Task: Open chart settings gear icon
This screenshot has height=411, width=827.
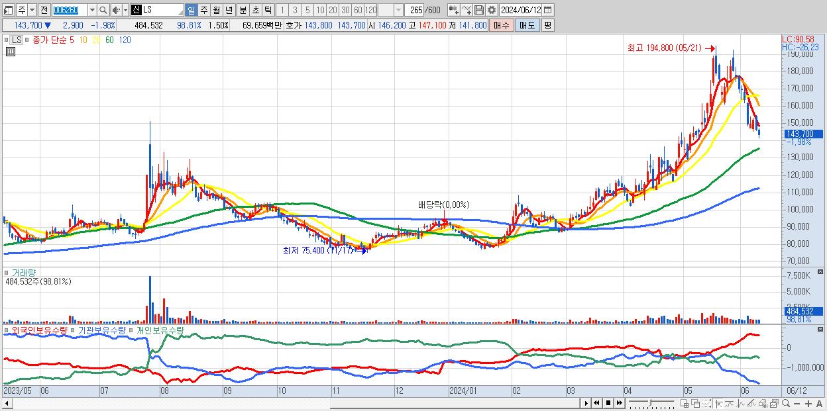Action: (x=491, y=10)
